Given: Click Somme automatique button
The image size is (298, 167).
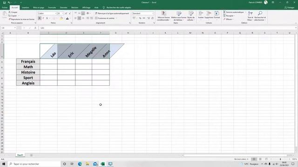Looking at the screenshot, I should coord(234,12).
